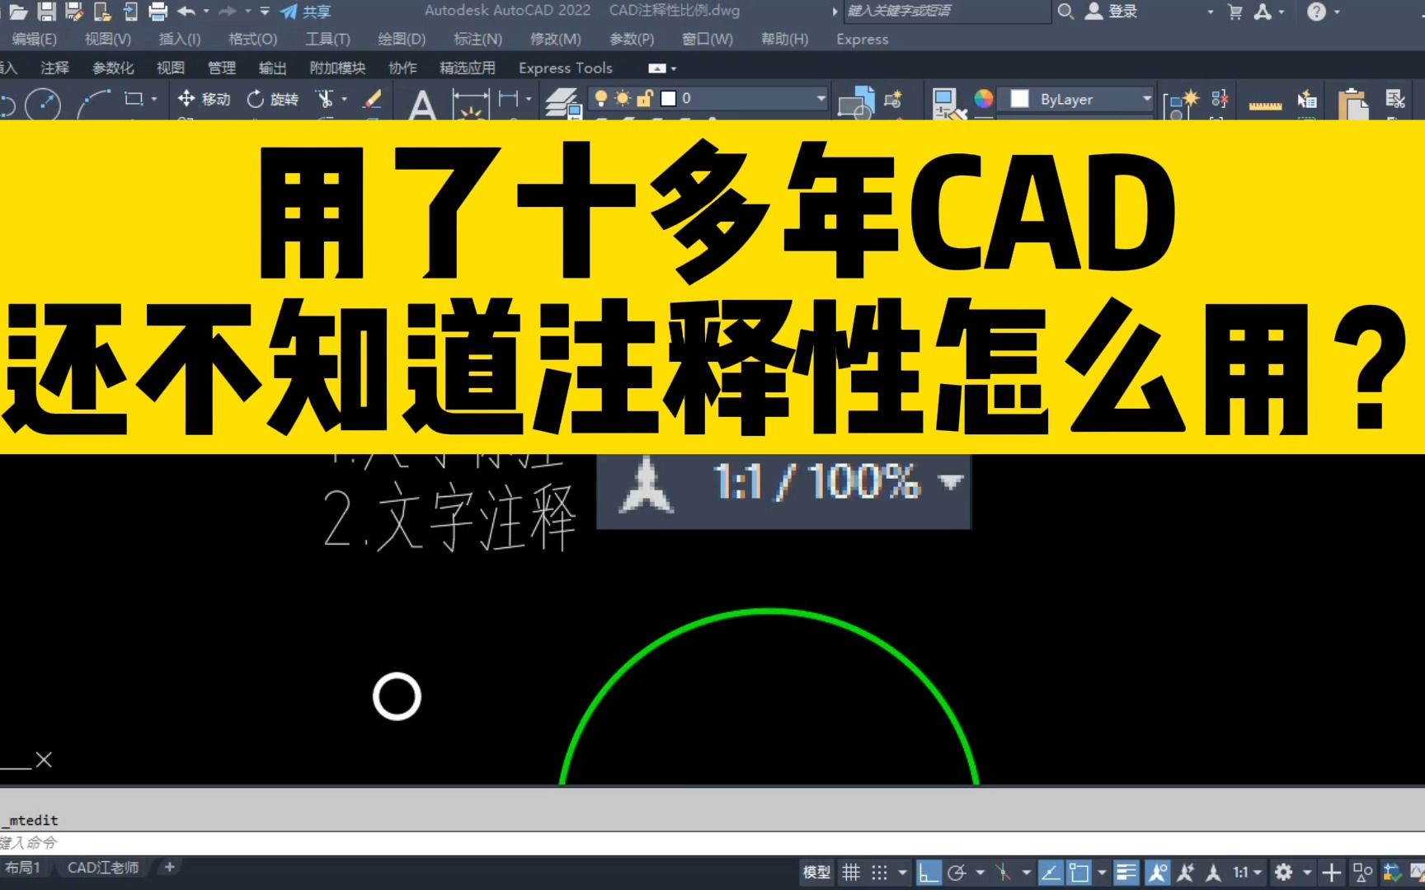Click the object color wheel icon

[x=984, y=99]
